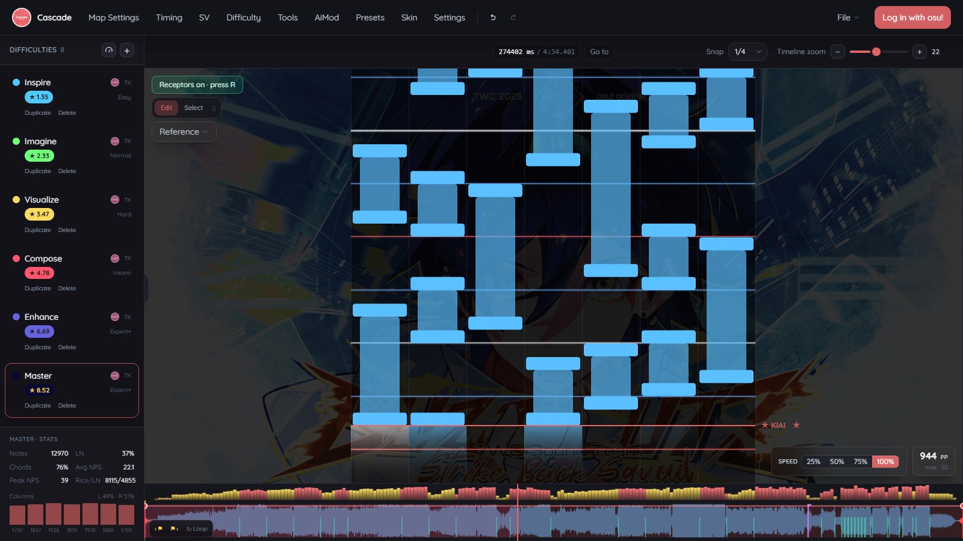Open the SV menu
The height and width of the screenshot is (541, 963).
(204, 17)
